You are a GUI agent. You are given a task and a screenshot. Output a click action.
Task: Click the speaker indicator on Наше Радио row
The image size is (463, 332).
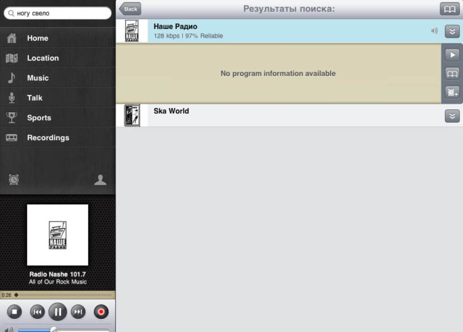point(434,31)
